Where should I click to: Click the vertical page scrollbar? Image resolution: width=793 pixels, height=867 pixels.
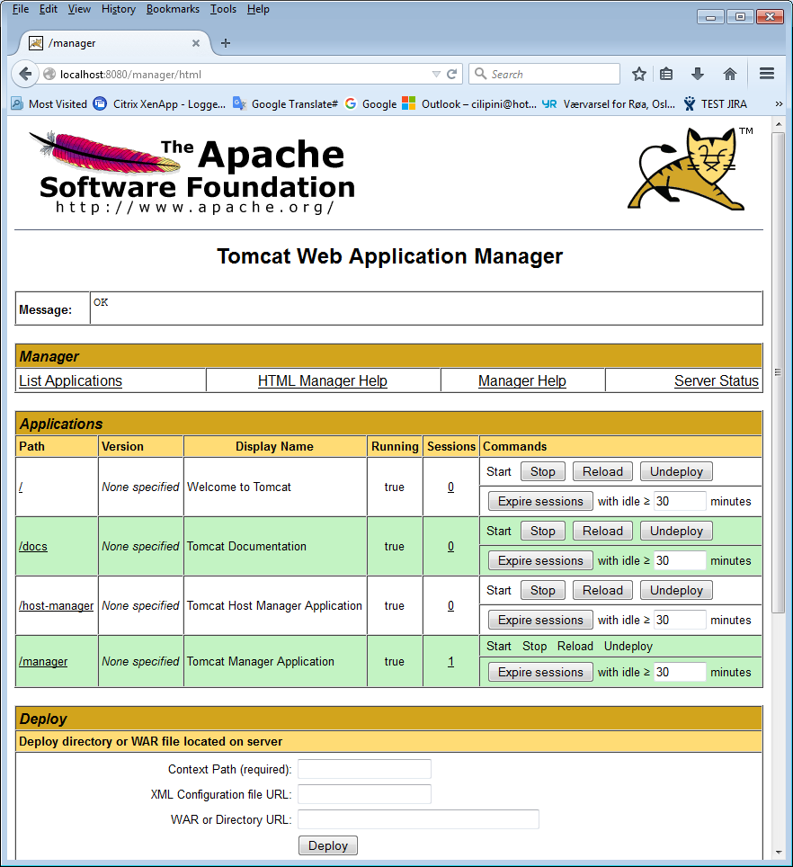pos(778,450)
